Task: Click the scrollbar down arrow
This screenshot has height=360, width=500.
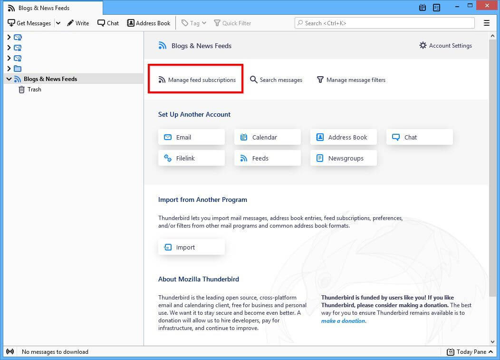Action: 493,342
